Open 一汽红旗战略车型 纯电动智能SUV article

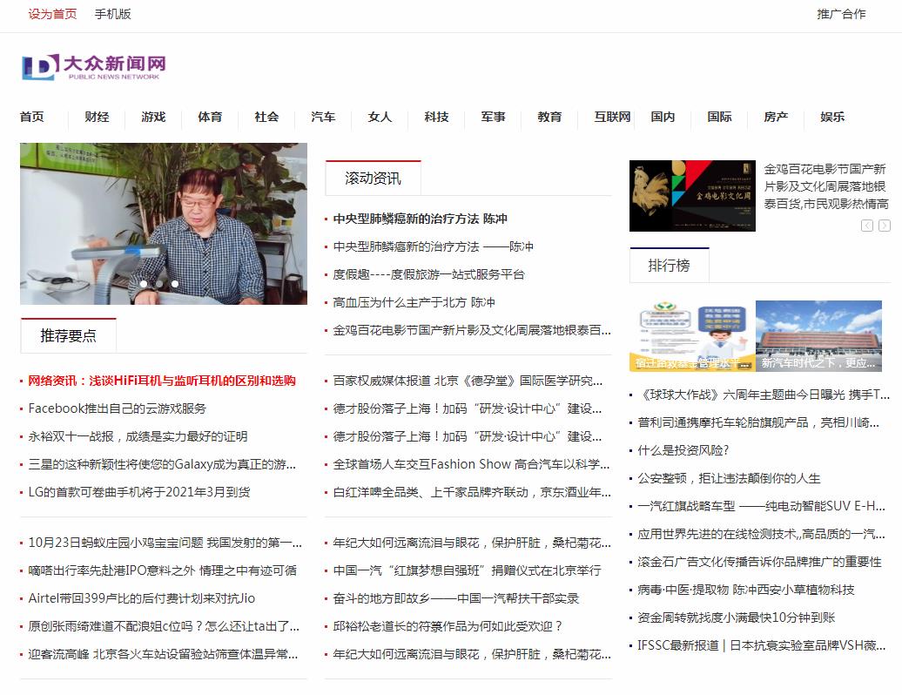click(761, 506)
